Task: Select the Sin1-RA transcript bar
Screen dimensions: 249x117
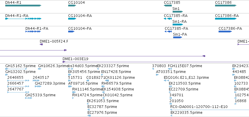Action: pyautogui.click(x=178, y=25)
